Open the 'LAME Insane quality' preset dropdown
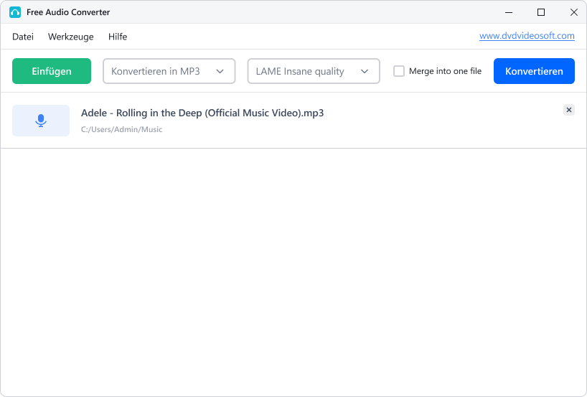 (314, 71)
